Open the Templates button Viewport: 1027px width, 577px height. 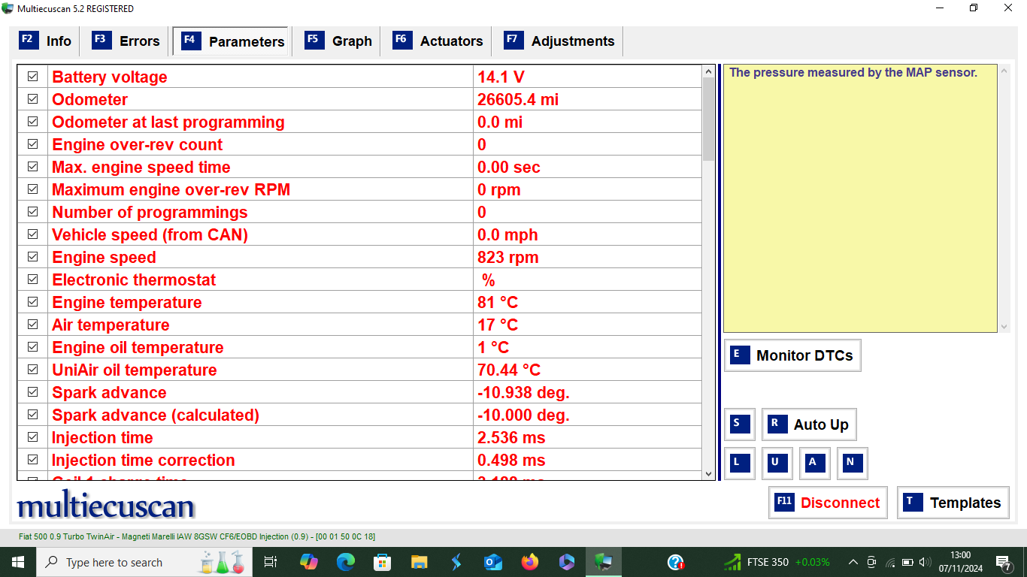click(953, 503)
